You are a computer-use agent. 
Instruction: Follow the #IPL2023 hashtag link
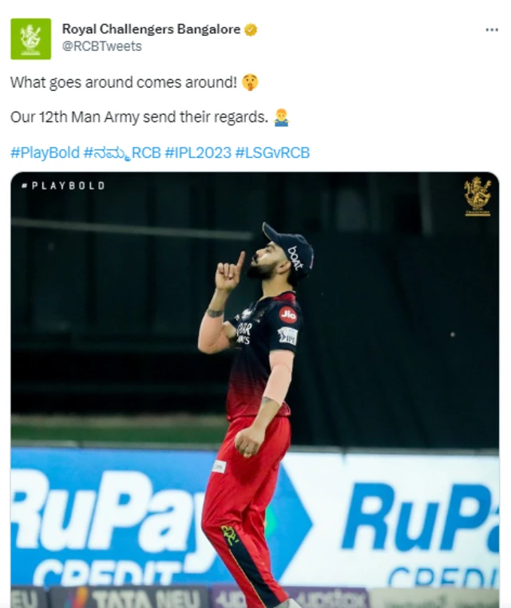[x=198, y=152]
